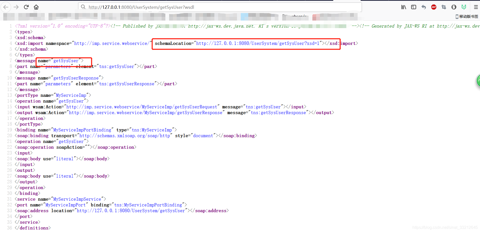The image size is (480, 232).
Task: Click the green shield extension icon
Action: (464, 7)
